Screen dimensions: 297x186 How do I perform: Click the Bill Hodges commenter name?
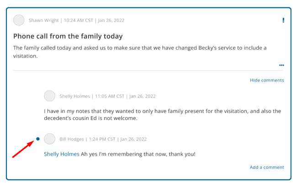click(x=72, y=139)
